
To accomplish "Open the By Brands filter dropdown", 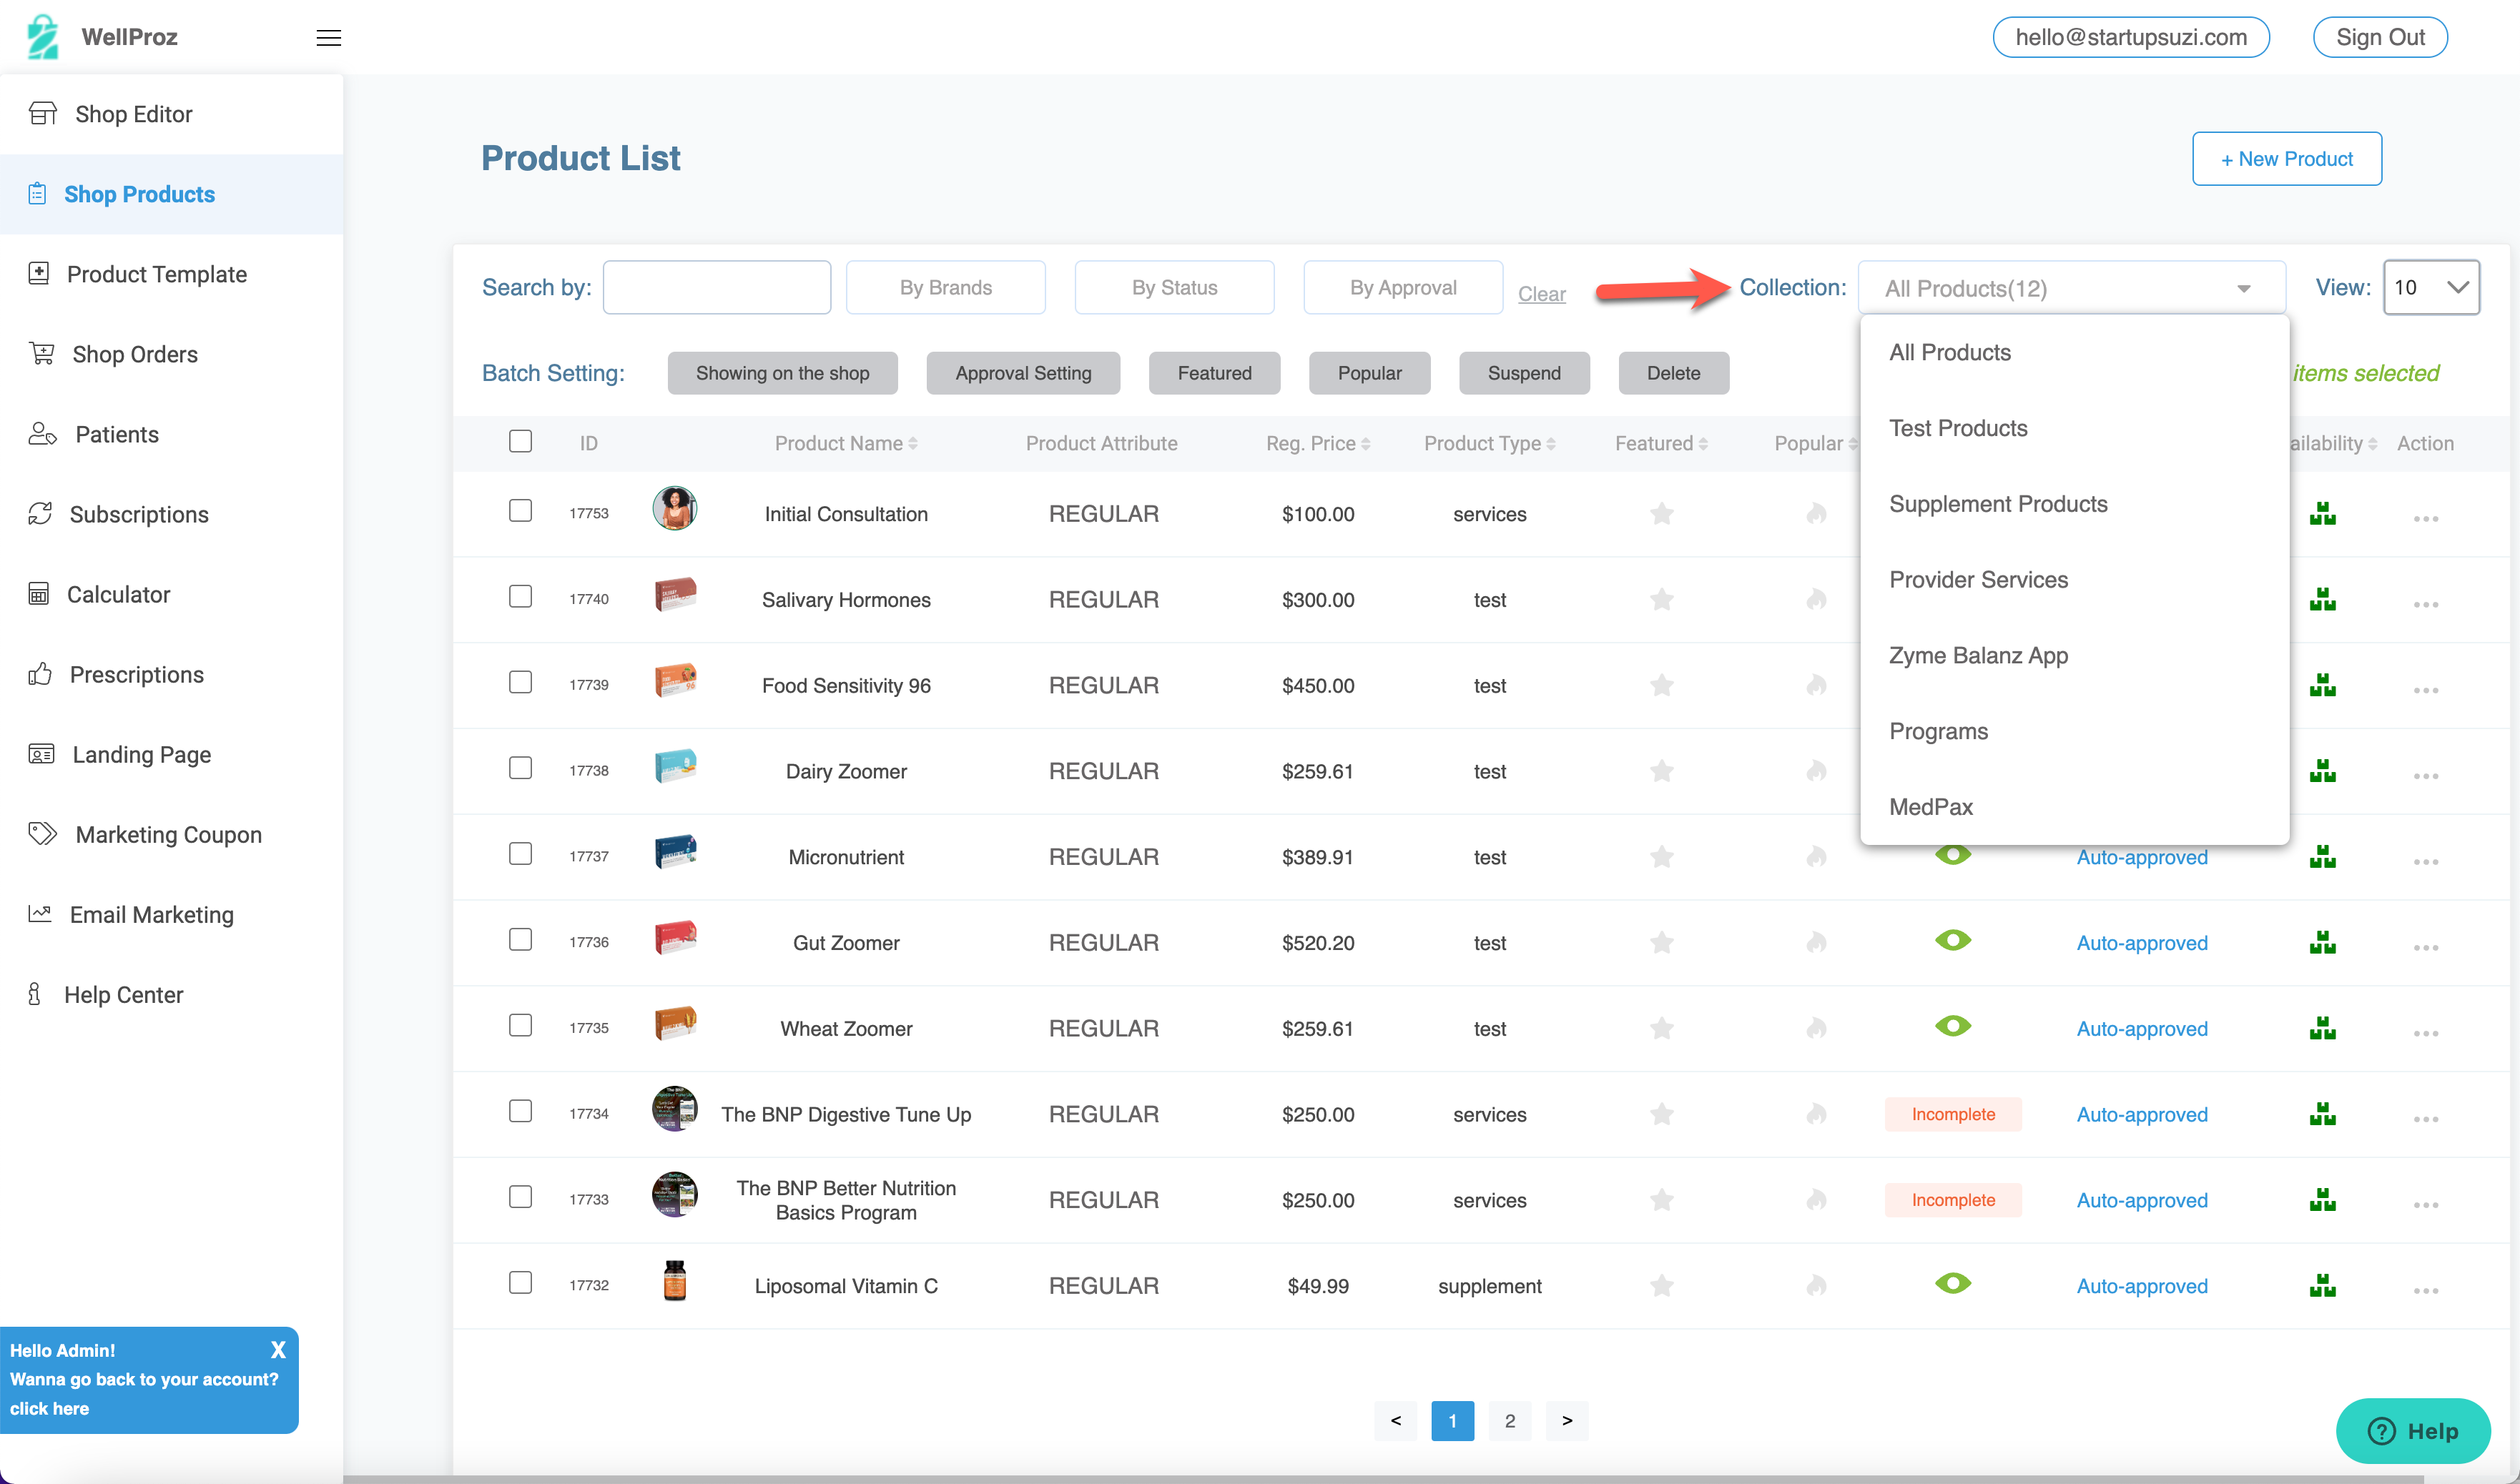I will (945, 288).
